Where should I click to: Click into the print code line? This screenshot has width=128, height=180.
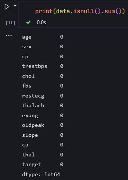coord(80,11)
